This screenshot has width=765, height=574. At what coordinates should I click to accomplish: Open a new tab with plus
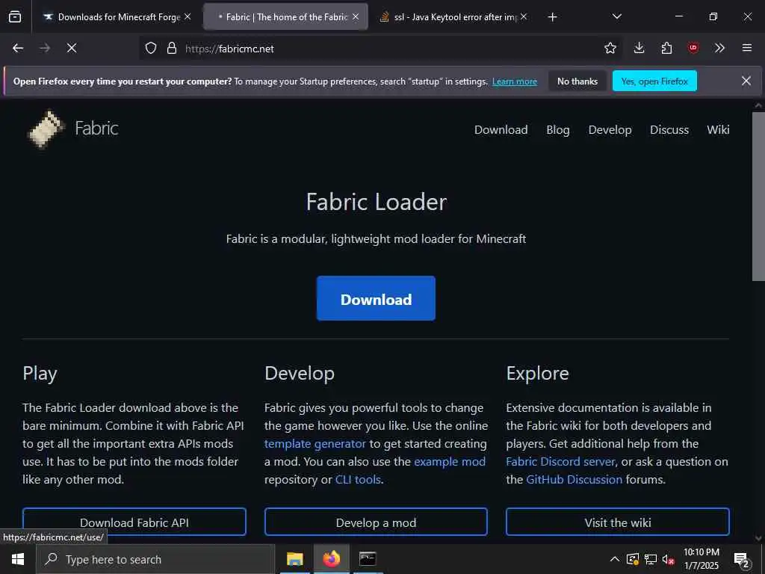[x=552, y=17]
